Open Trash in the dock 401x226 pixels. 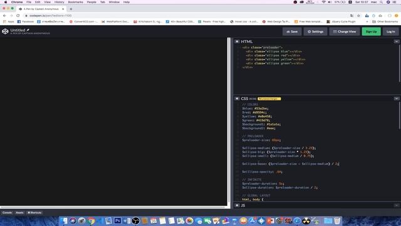coord(337,220)
